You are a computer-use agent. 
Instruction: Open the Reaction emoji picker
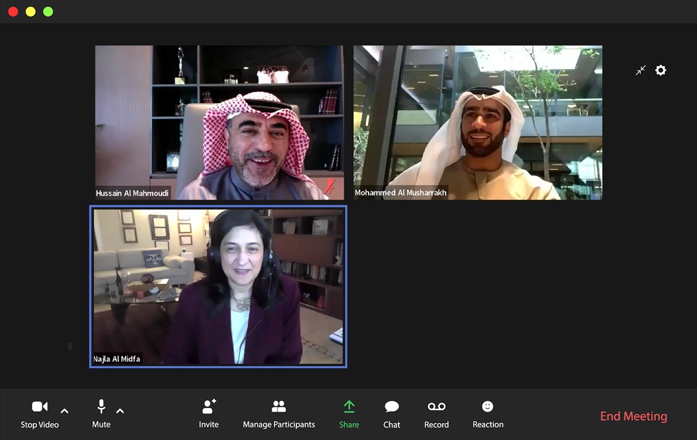click(x=488, y=407)
